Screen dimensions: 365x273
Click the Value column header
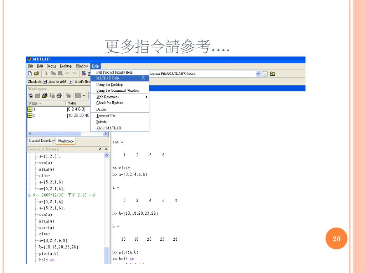[78, 103]
